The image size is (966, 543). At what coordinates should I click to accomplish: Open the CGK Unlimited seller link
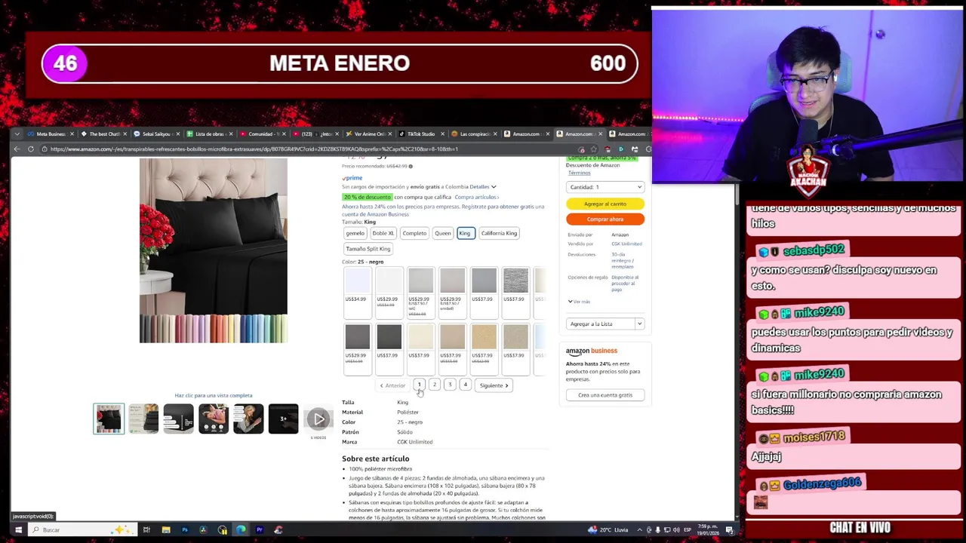pos(626,244)
